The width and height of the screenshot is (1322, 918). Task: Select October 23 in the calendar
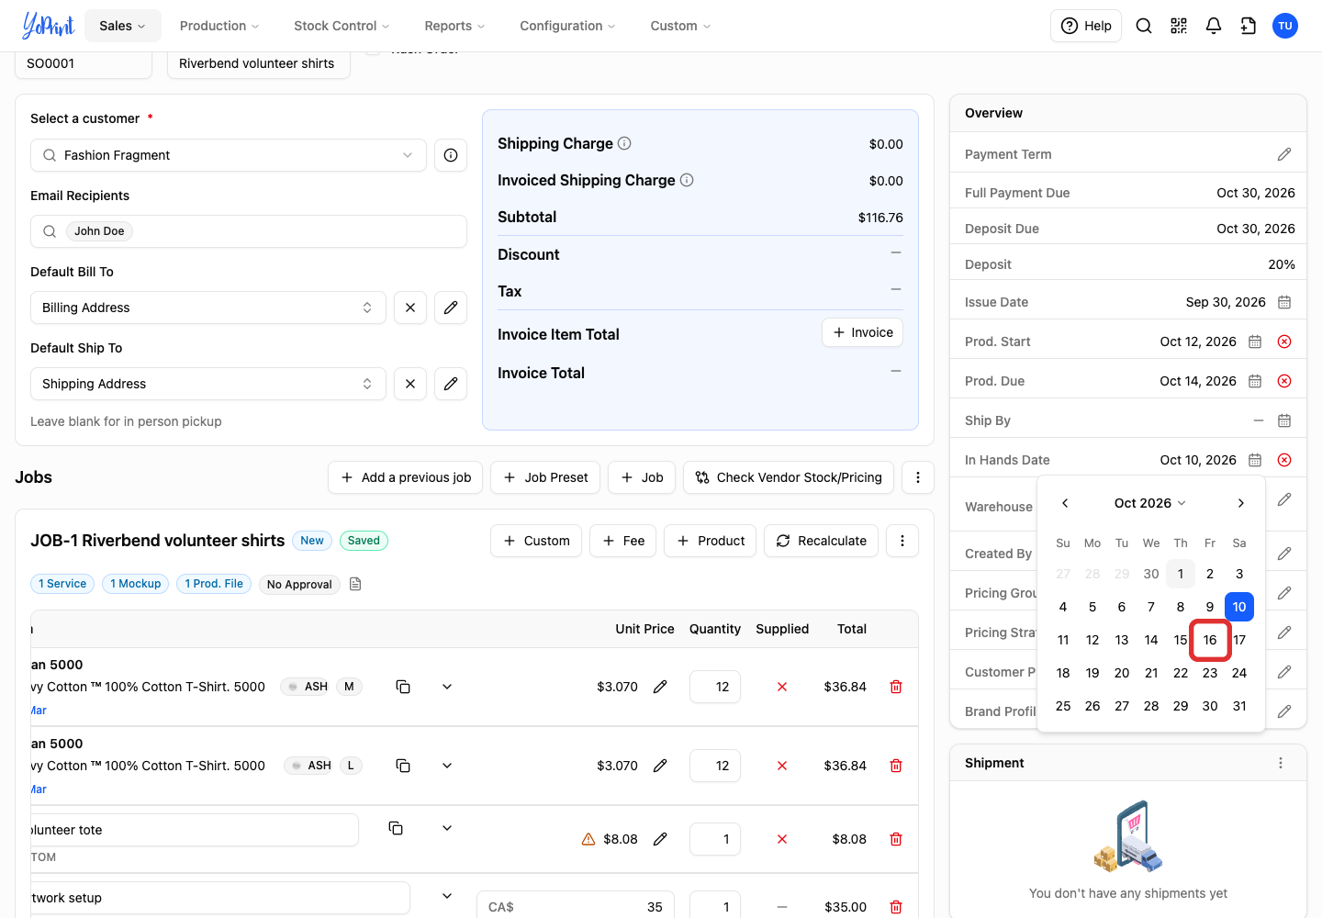pyautogui.click(x=1210, y=673)
